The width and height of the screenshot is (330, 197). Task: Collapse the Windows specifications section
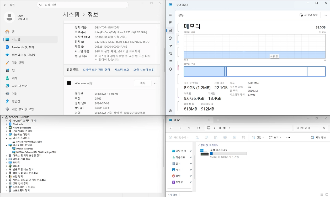(155, 83)
